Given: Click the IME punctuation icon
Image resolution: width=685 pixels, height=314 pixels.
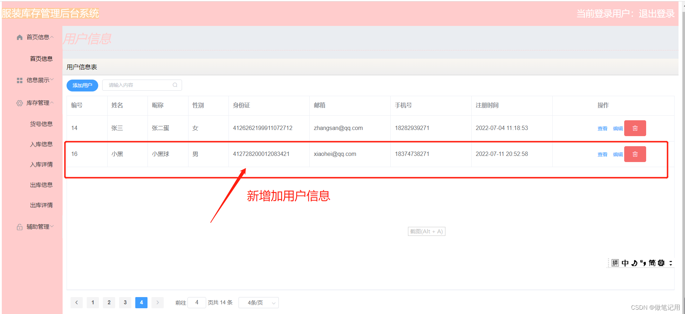Looking at the screenshot, I should (x=643, y=263).
